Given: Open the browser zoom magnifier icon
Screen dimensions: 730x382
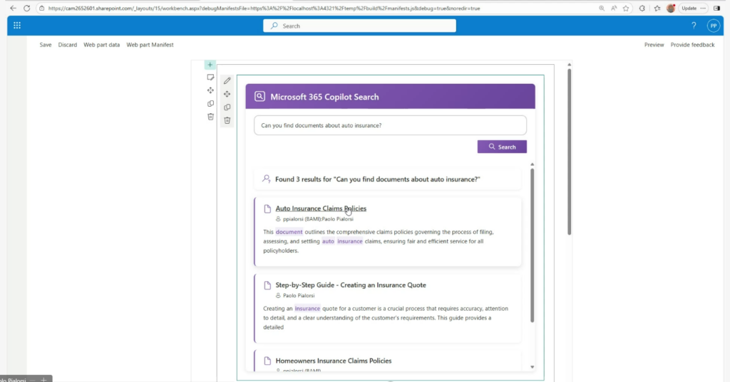Looking at the screenshot, I should pyautogui.click(x=602, y=9).
